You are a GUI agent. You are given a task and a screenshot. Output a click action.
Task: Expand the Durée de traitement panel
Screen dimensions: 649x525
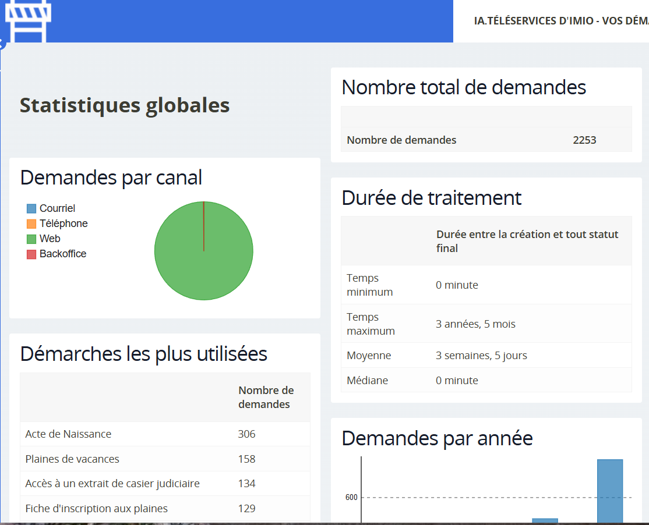click(x=431, y=198)
